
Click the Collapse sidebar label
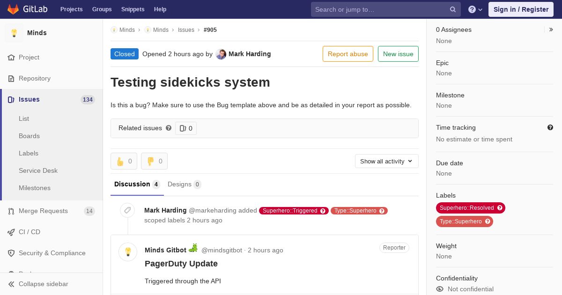click(x=44, y=284)
